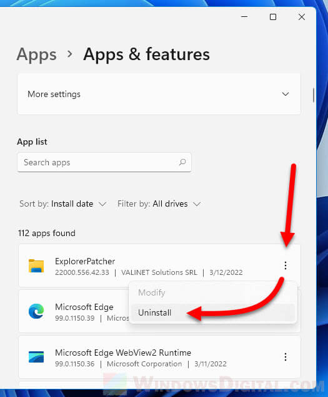Select the Microsoft Edge app name
Viewport: 328px width, 397px height.
pos(84,307)
